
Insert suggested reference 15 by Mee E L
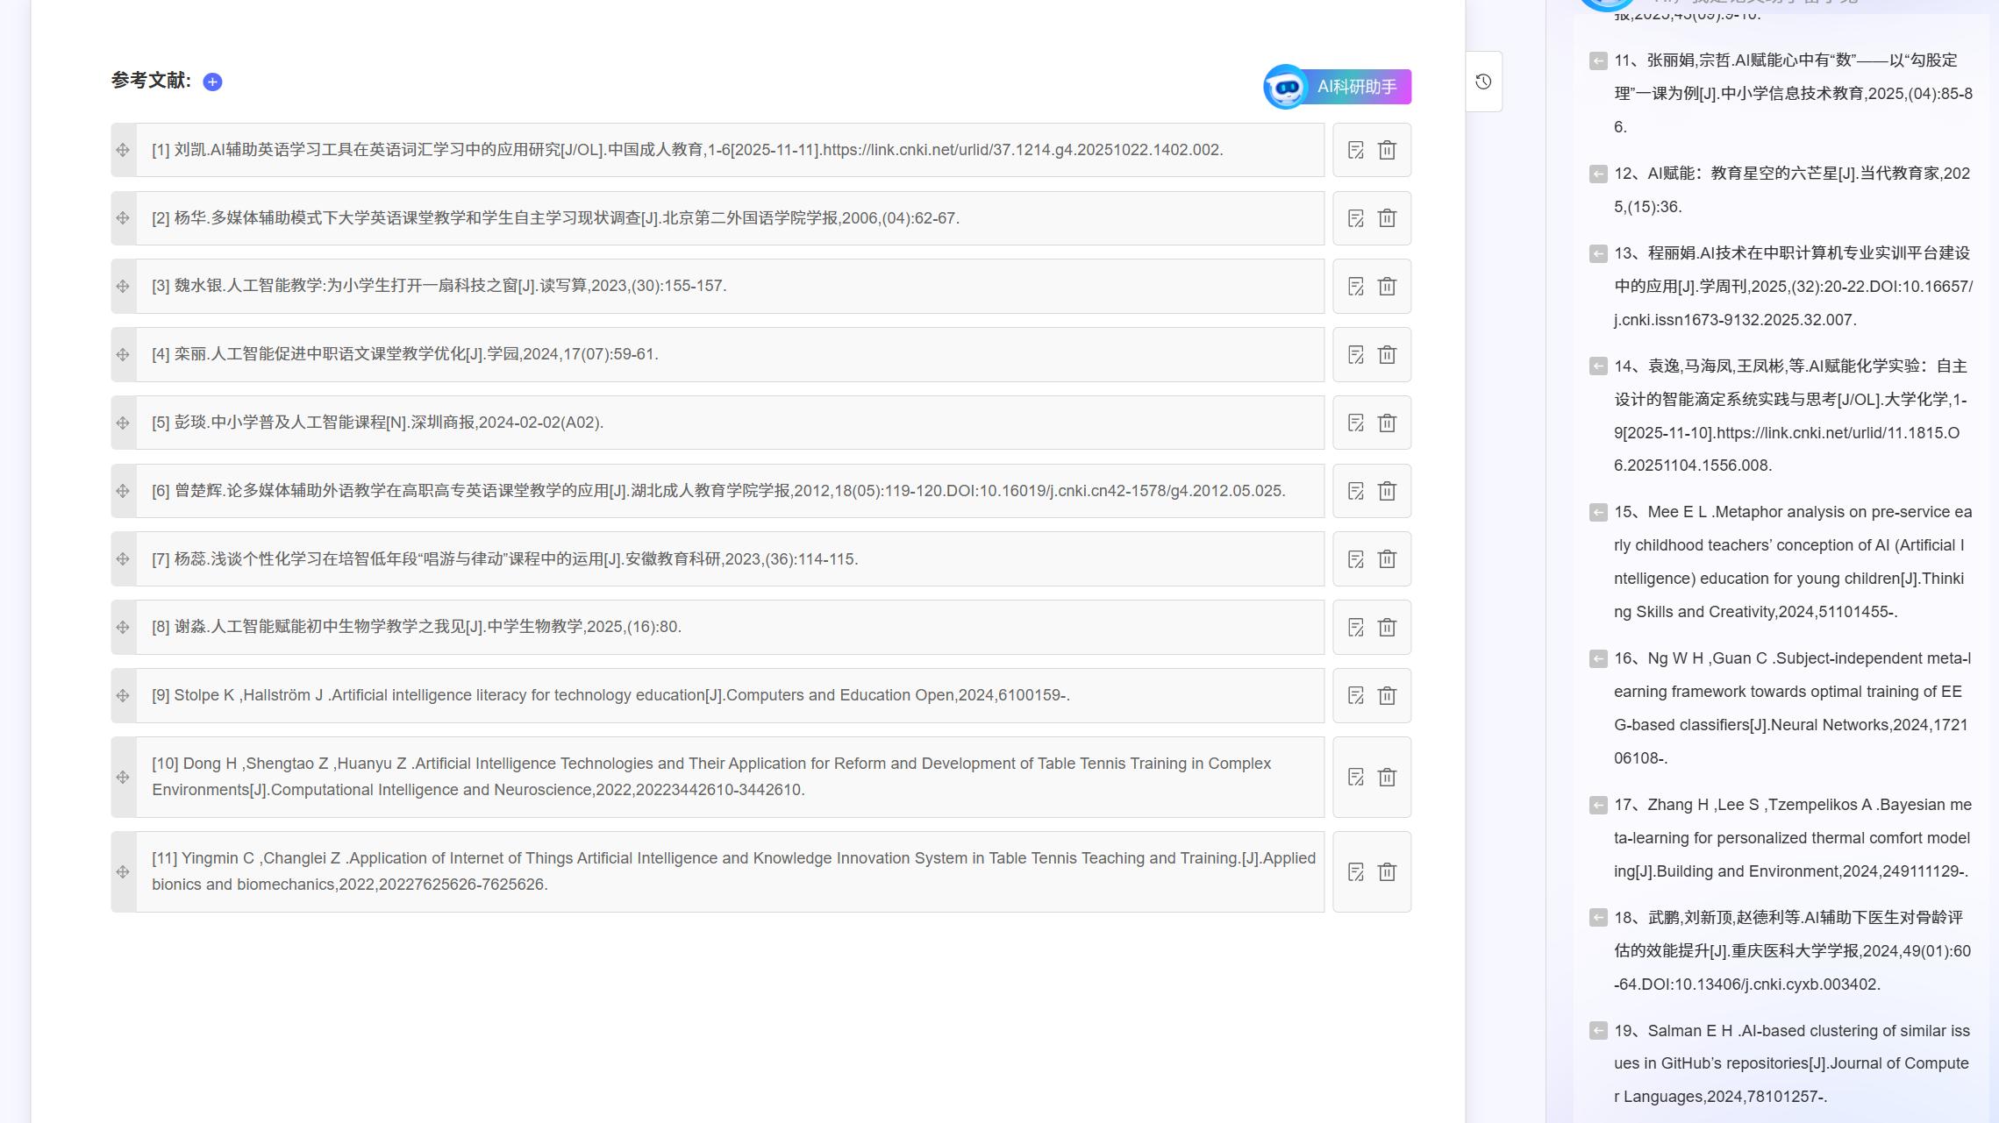point(1598,512)
